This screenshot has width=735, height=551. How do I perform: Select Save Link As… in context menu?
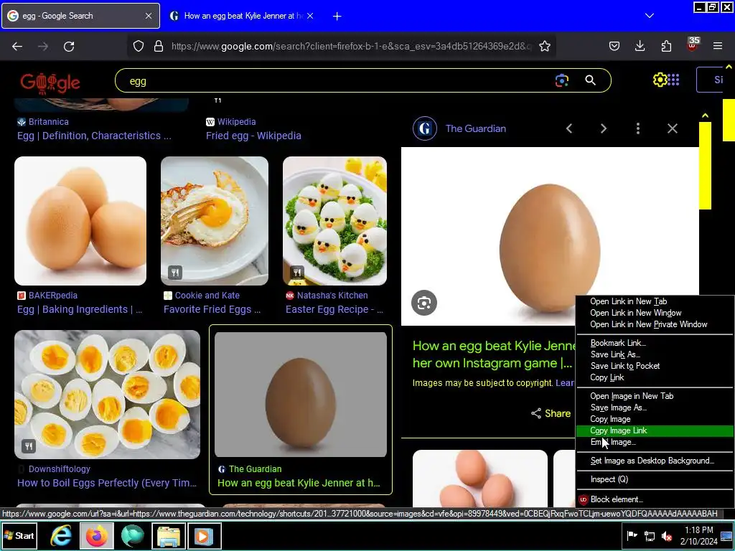[x=615, y=354]
